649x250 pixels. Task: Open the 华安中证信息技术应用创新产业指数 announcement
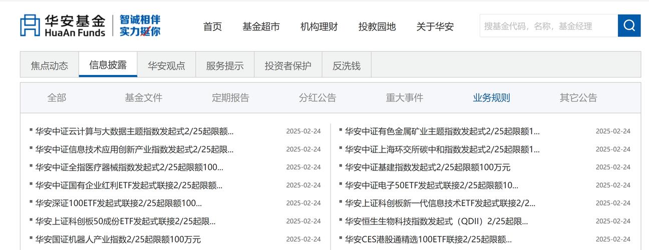click(134, 149)
